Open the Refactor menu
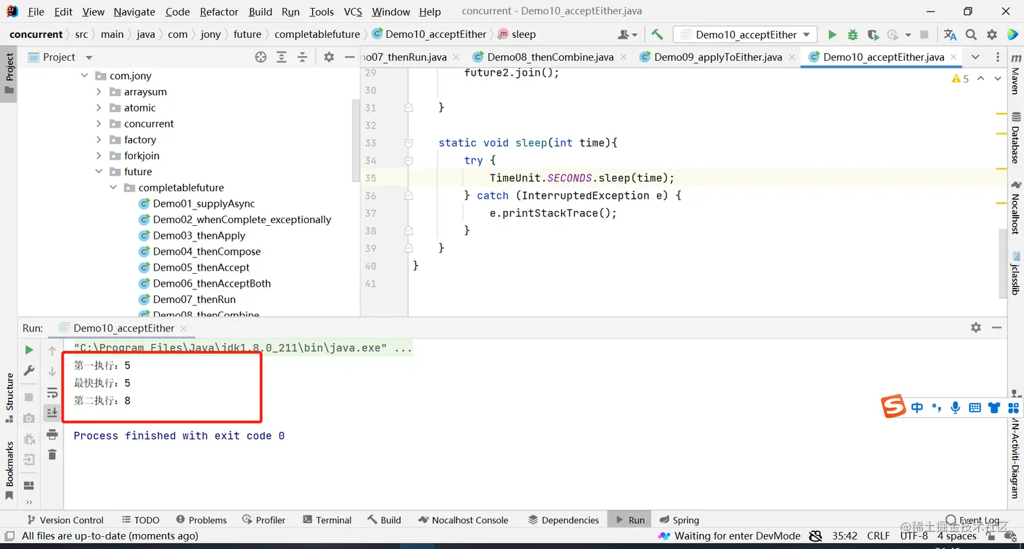The image size is (1024, 549). [x=219, y=11]
